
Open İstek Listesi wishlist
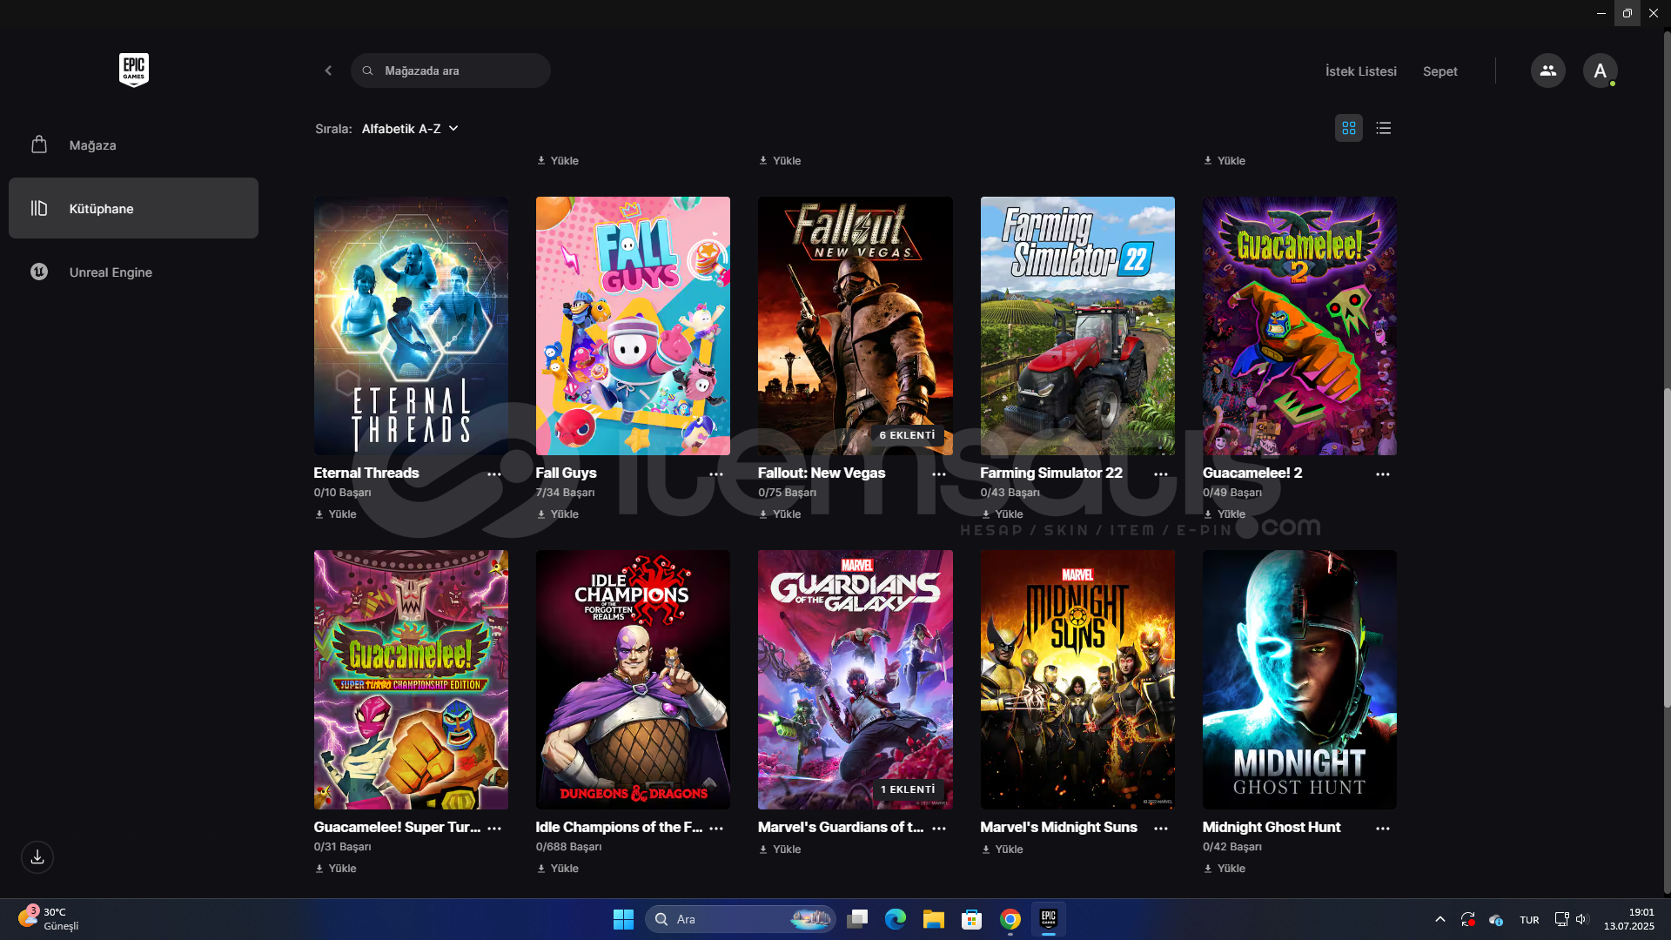1360,71
